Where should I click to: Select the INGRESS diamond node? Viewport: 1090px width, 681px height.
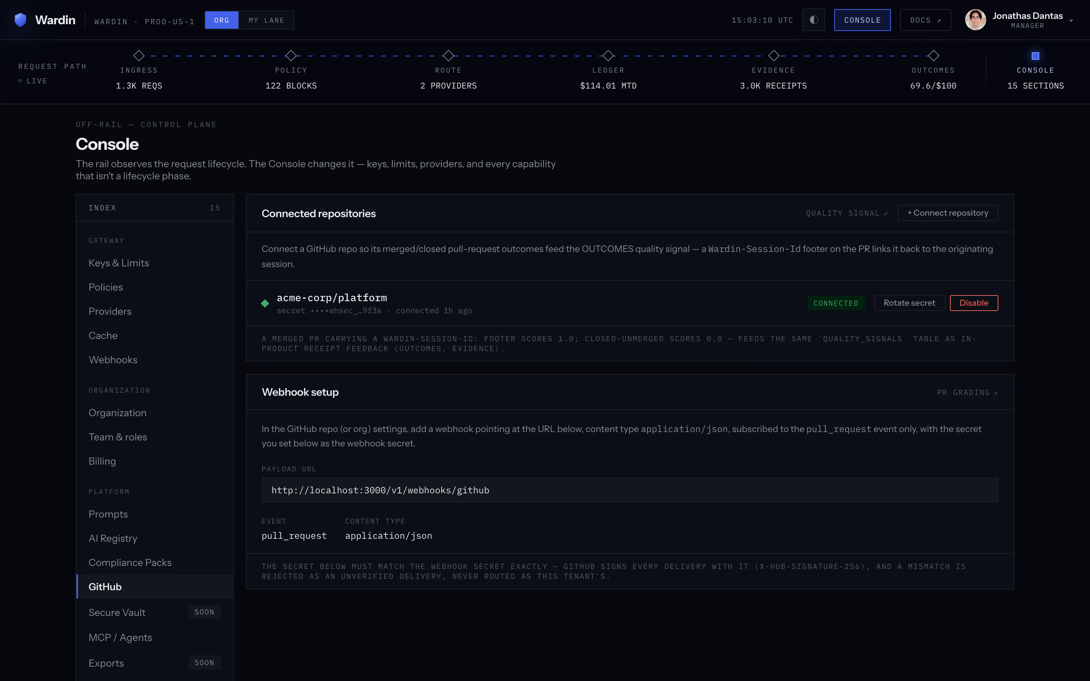(139, 55)
